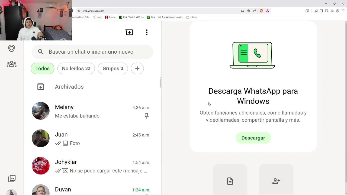This screenshot has width=347, height=195.
Task: Click the chat list scrollbar
Action: coord(160,83)
